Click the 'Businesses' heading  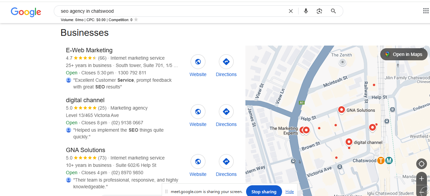click(84, 33)
